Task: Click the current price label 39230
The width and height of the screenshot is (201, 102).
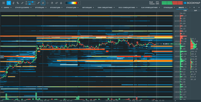Action: pyautogui.click(x=177, y=44)
